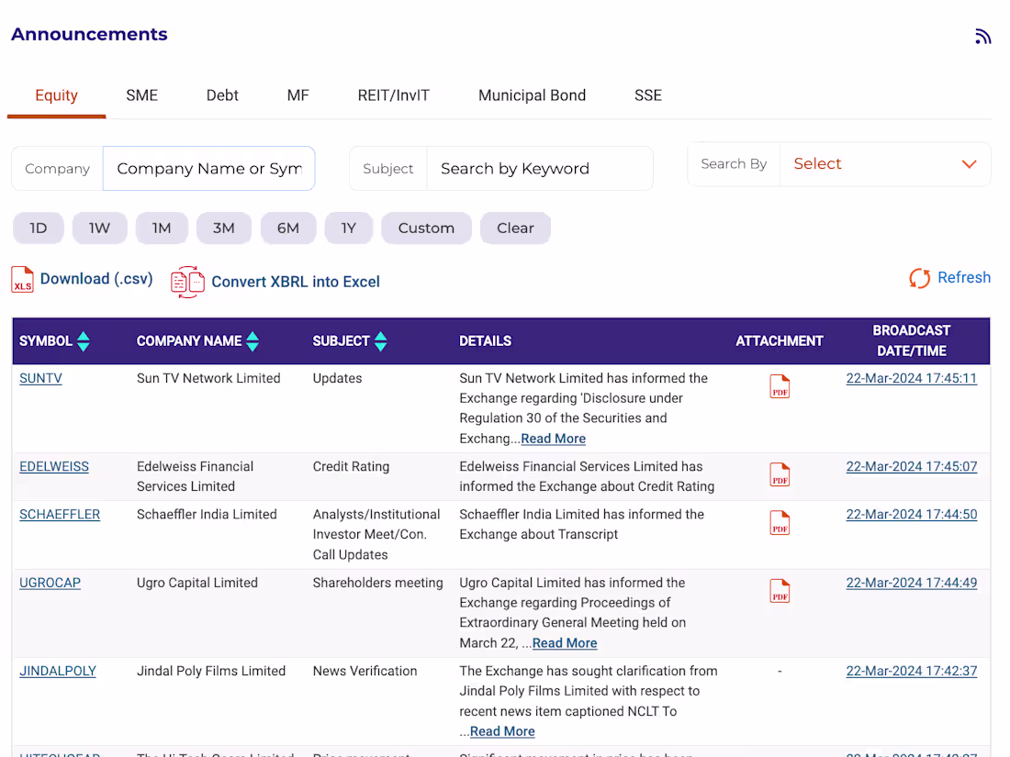Image resolution: width=1010 pixels, height=757 pixels.
Task: Switch to the Debt tab
Action: 222,96
